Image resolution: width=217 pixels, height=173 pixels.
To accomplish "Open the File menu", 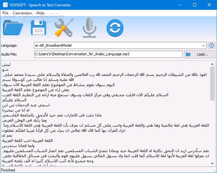I will coord(6,13).
